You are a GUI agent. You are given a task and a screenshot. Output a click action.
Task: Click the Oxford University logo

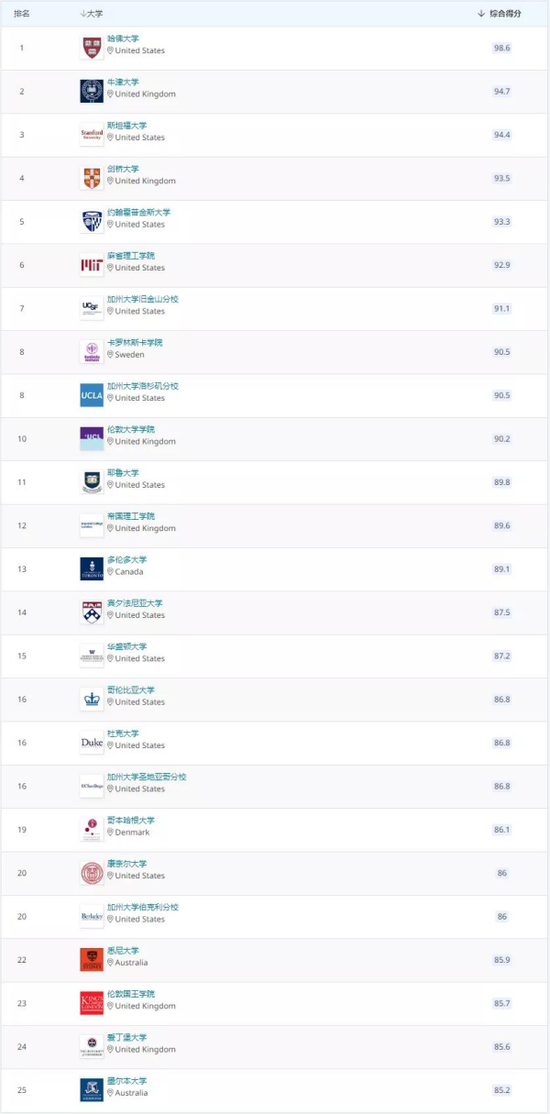click(92, 91)
